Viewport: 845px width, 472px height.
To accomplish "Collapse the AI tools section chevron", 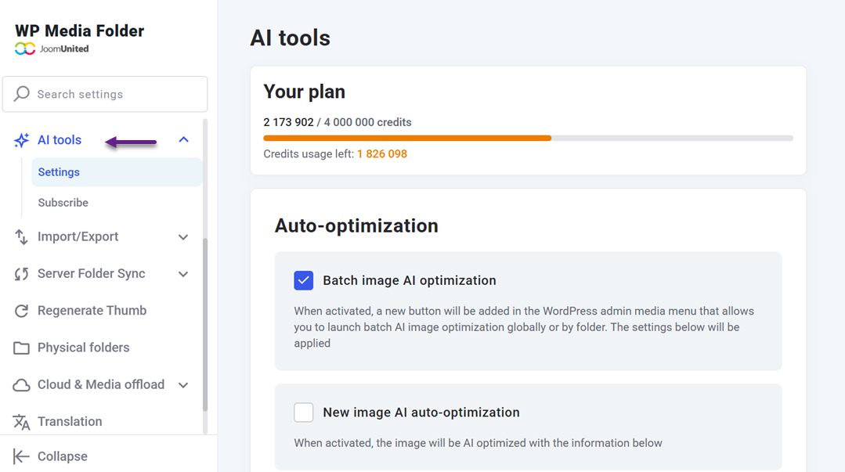I will click(184, 139).
